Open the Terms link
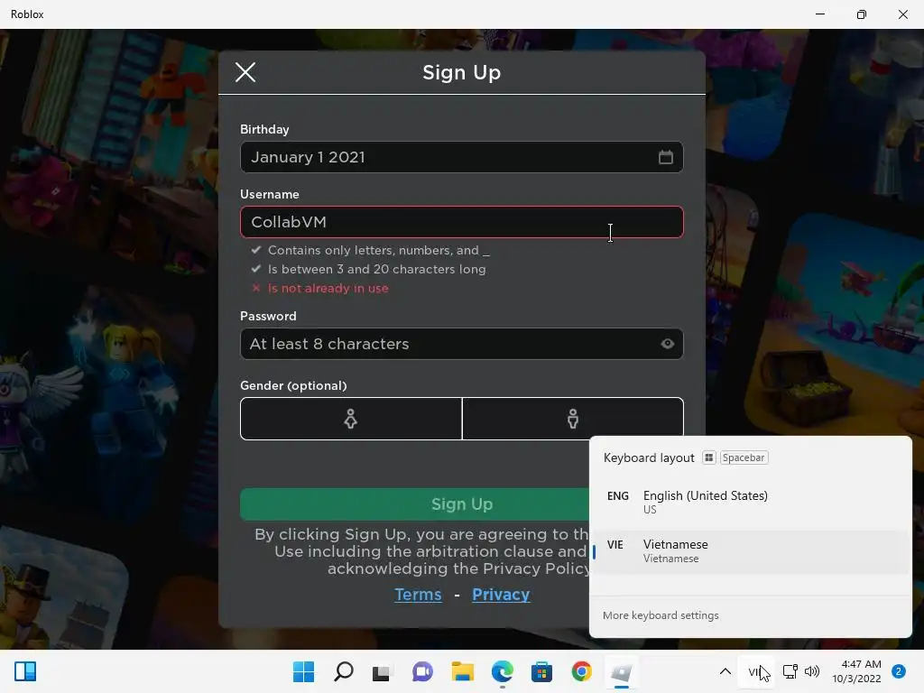Screen dimensions: 924x693 click(418, 595)
